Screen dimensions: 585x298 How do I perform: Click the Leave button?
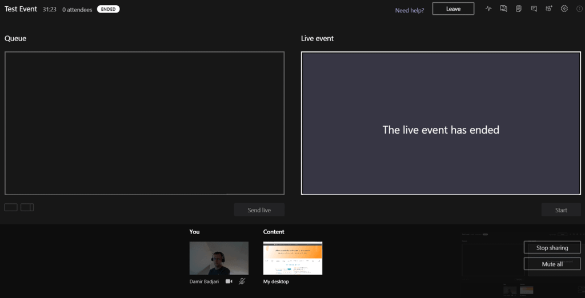point(453,9)
